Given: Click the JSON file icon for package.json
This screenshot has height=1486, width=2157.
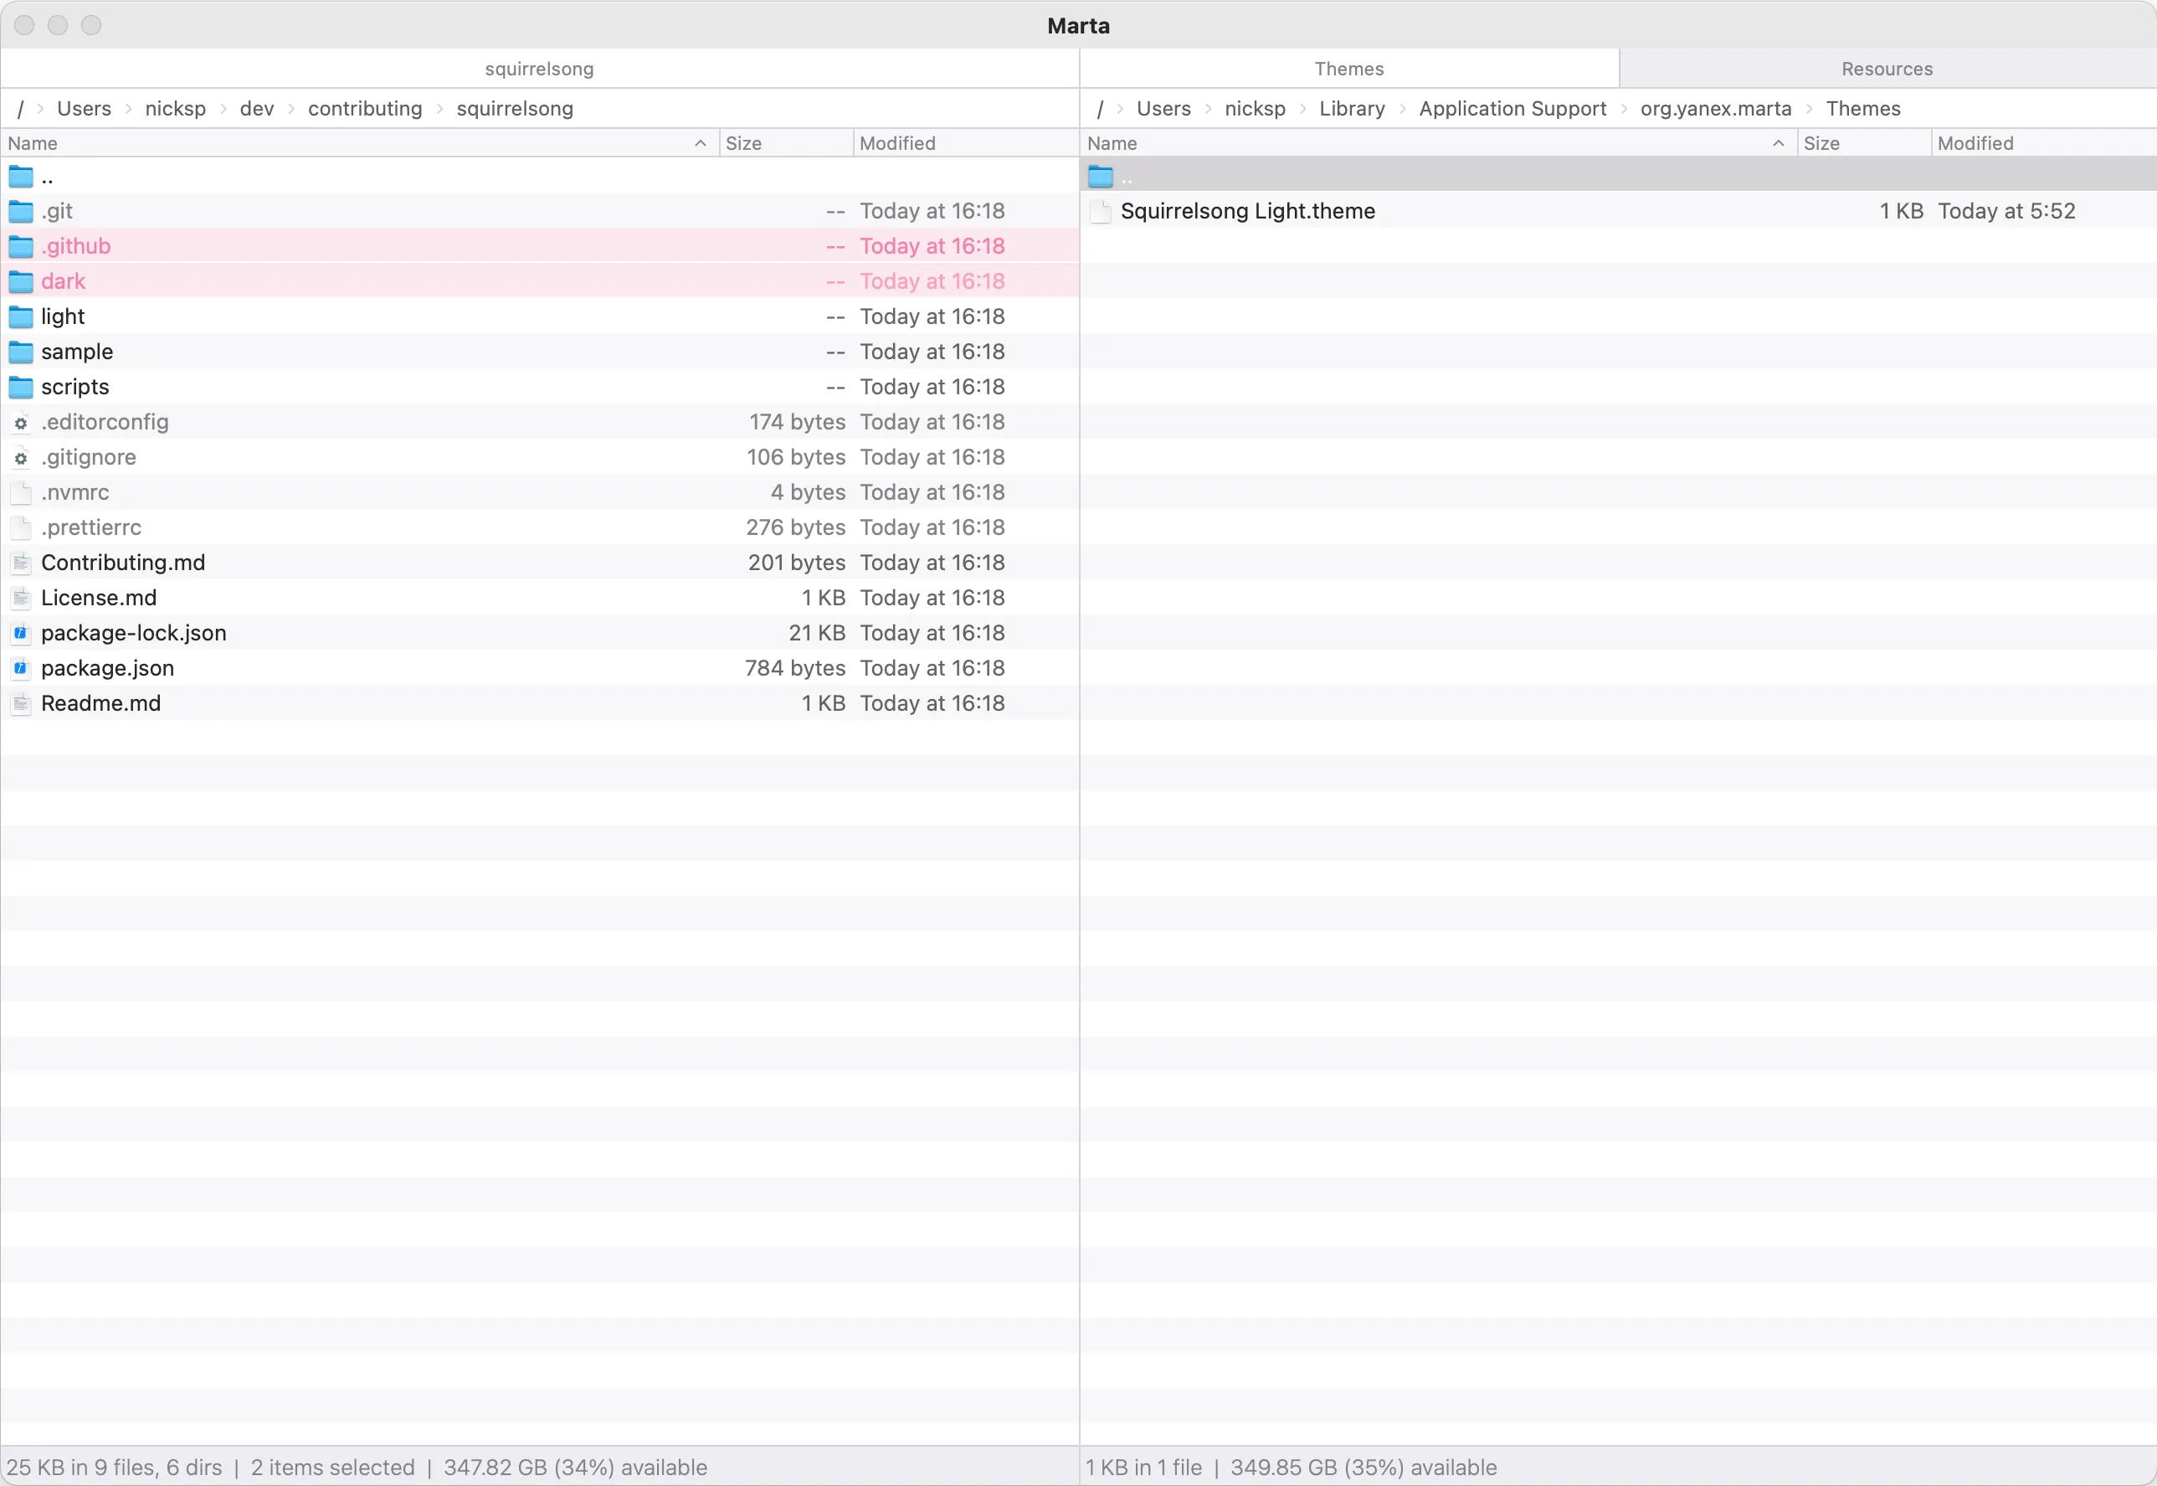Looking at the screenshot, I should [x=20, y=667].
